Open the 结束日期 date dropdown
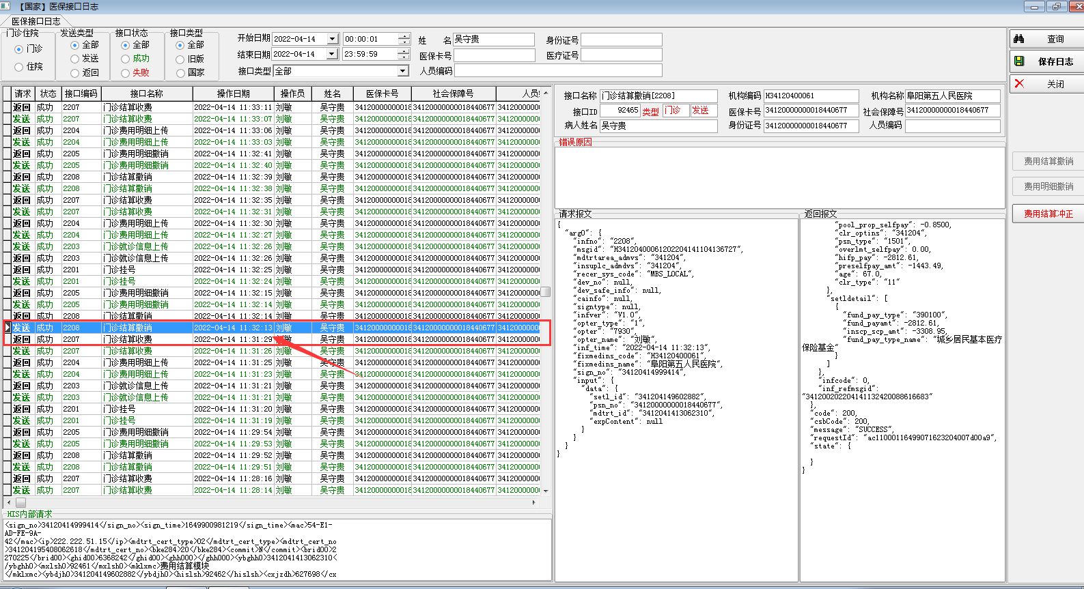 [332, 54]
